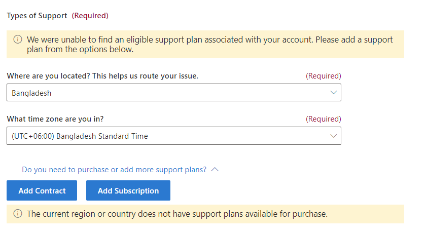
Task: Collapse the up-chevron beside support plans question
Action: [215, 170]
